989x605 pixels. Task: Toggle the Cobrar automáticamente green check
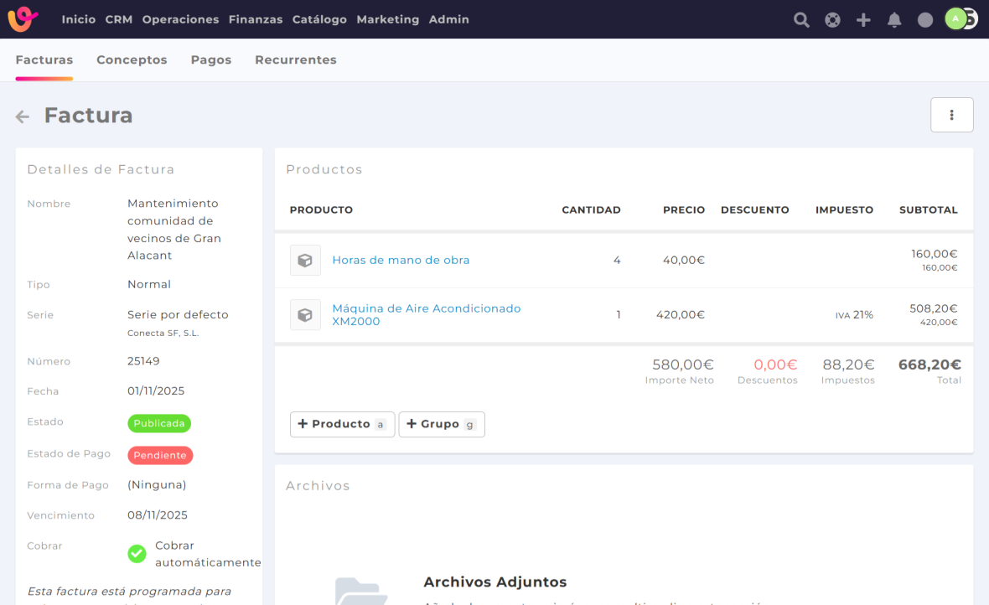137,554
